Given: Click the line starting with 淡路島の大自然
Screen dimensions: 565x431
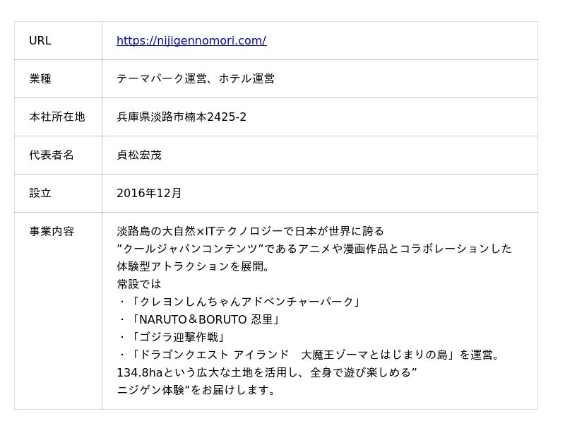Looking at the screenshot, I should [250, 232].
